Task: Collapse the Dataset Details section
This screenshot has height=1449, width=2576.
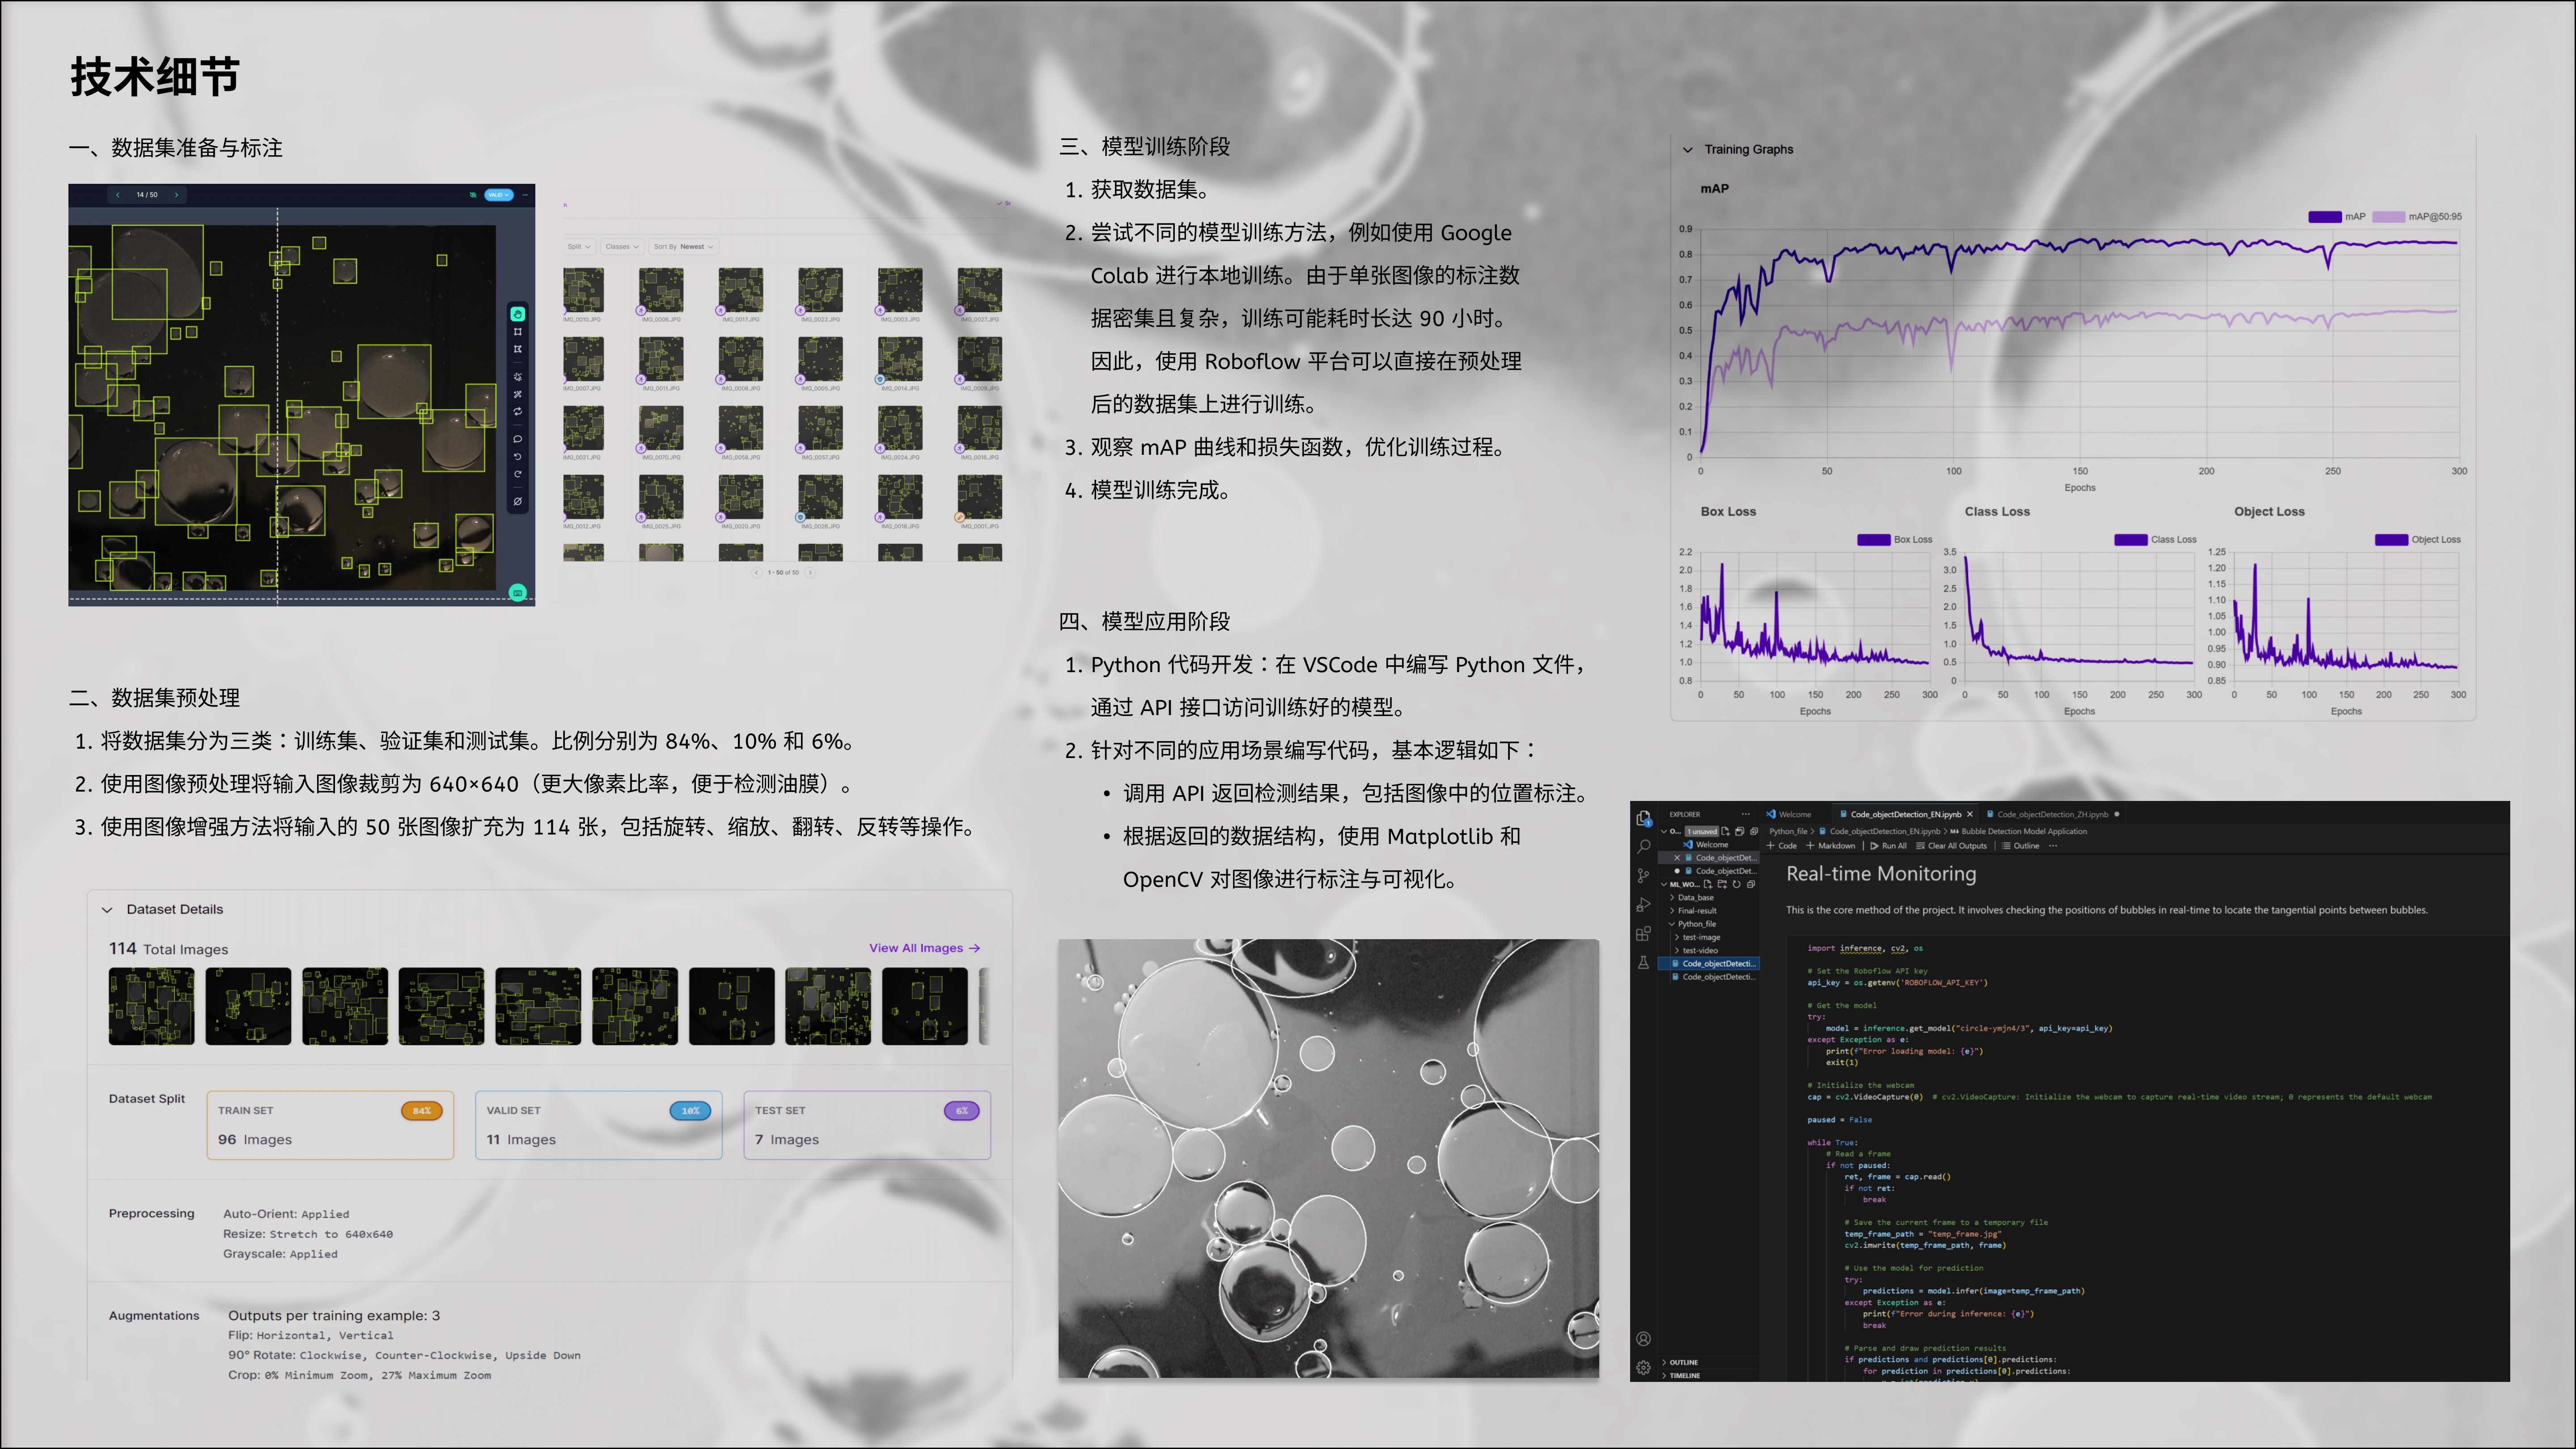Action: (x=108, y=910)
